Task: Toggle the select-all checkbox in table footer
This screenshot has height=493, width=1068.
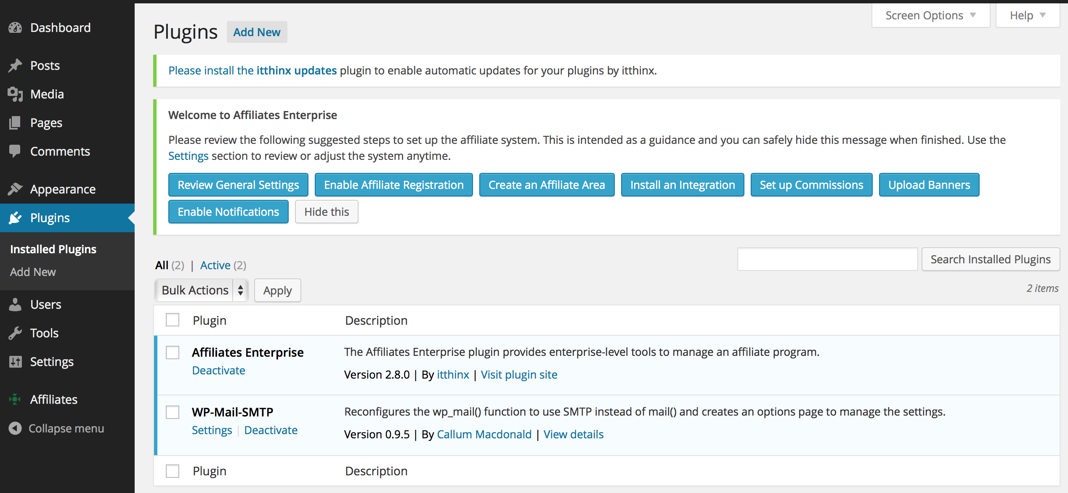Action: (173, 471)
